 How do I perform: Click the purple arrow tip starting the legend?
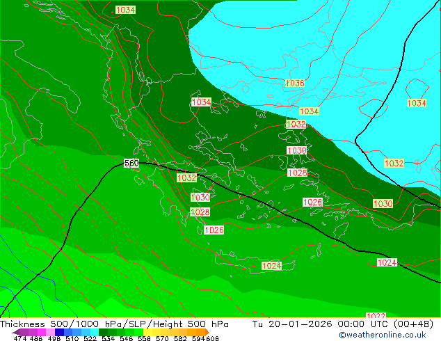coord(15,332)
